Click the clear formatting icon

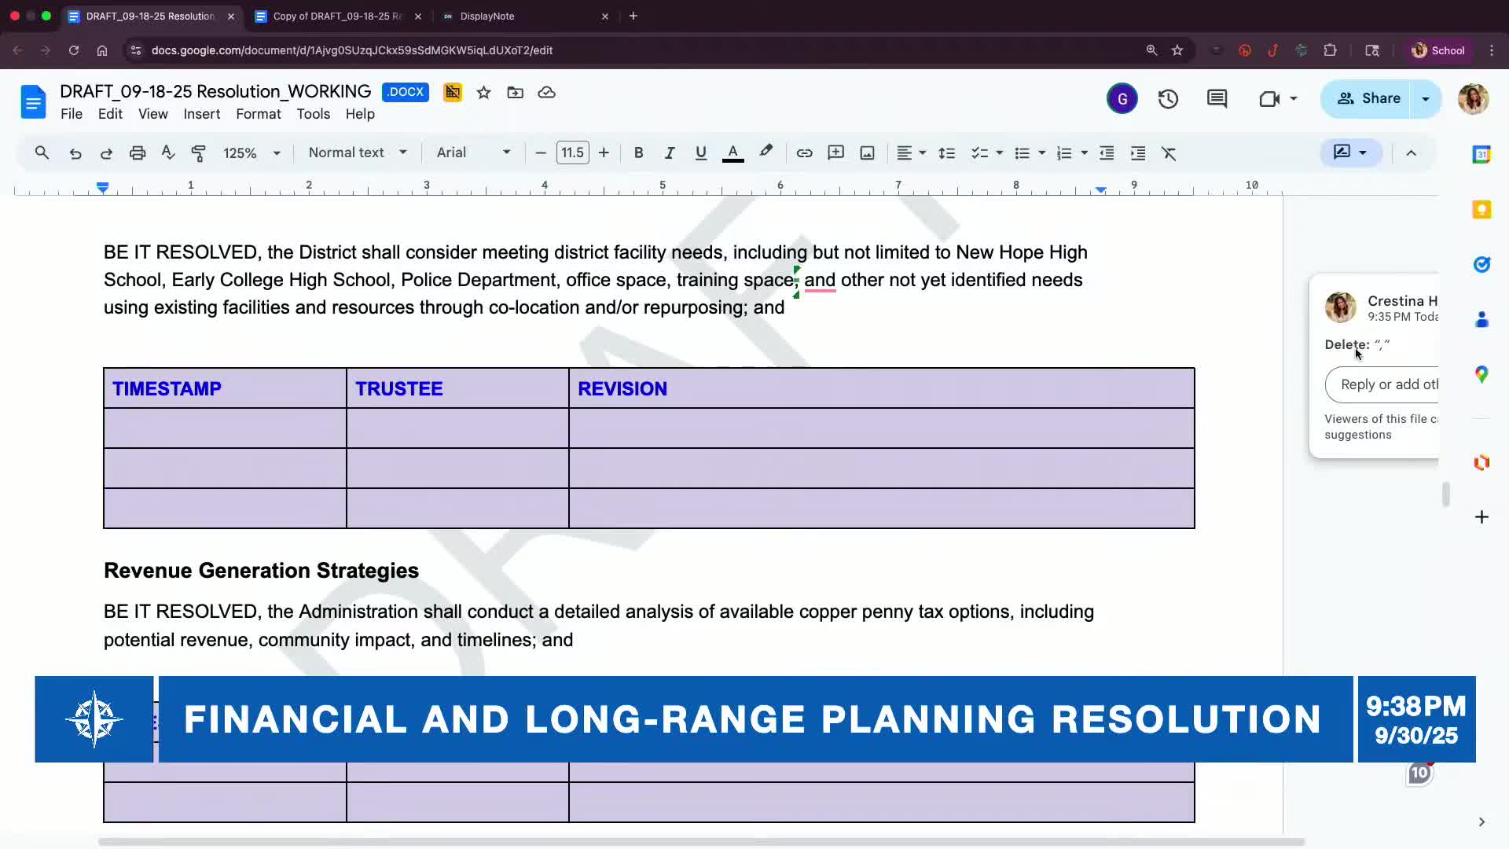pyautogui.click(x=1169, y=153)
